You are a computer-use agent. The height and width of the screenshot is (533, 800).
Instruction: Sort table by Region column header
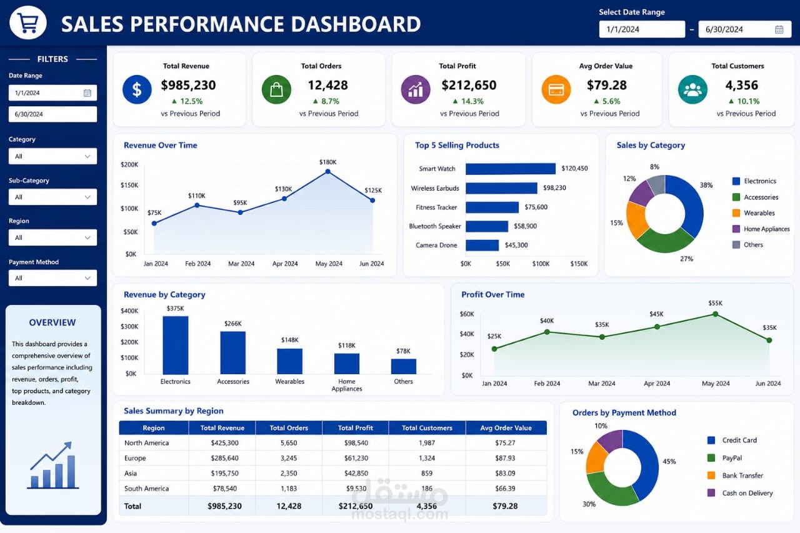click(154, 428)
